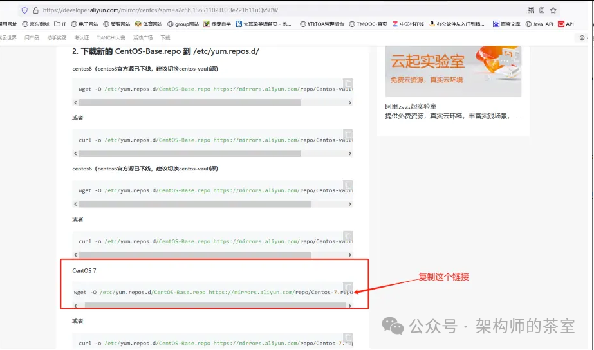Click the CentOS 7 wget command text
The image size is (594, 350).
(x=213, y=293)
